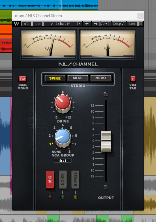Open the VCA Tab arrow button
This screenshot has height=222, width=156.
pos(133,79)
